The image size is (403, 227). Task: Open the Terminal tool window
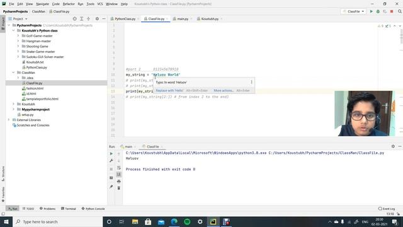69,209
